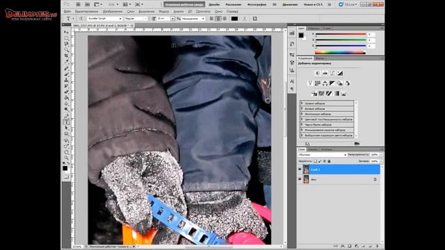Add a layer mask from Layers panel
Screen dimensions: 445x250
(350, 247)
